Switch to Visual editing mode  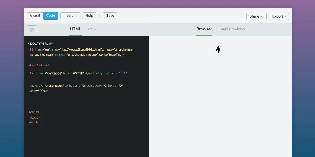(35, 16)
